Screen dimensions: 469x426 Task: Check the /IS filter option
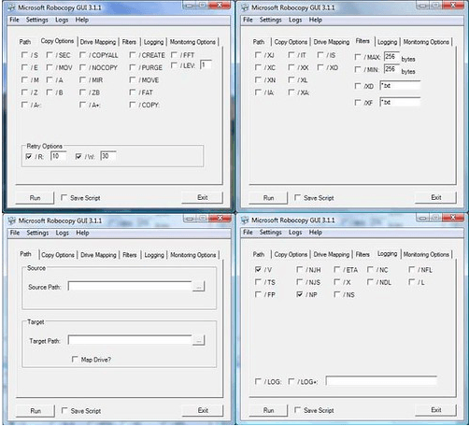[x=320, y=55]
